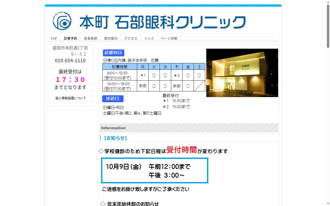Open the 個人情報保護について link
Viewport: 330px width, 206px height.
(71, 98)
